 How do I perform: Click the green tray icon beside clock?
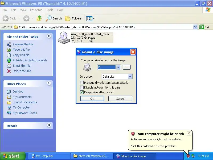point(193,156)
